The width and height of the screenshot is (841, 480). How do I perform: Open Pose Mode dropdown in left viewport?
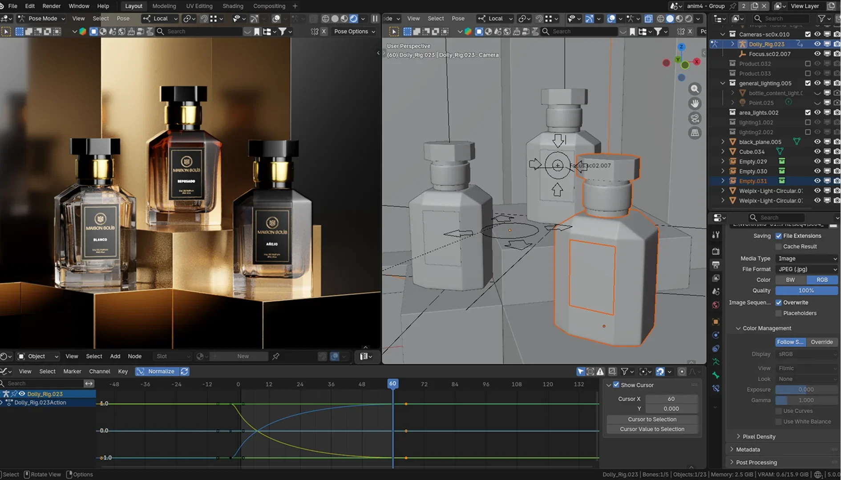(41, 19)
